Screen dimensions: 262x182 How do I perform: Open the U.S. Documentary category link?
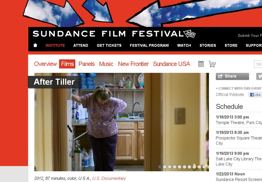tap(109, 178)
